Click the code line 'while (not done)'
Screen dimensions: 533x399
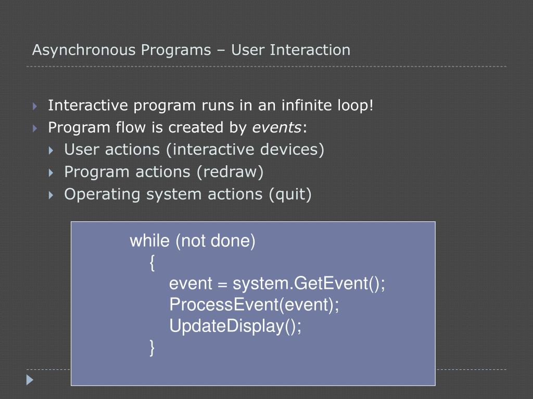[x=193, y=241]
